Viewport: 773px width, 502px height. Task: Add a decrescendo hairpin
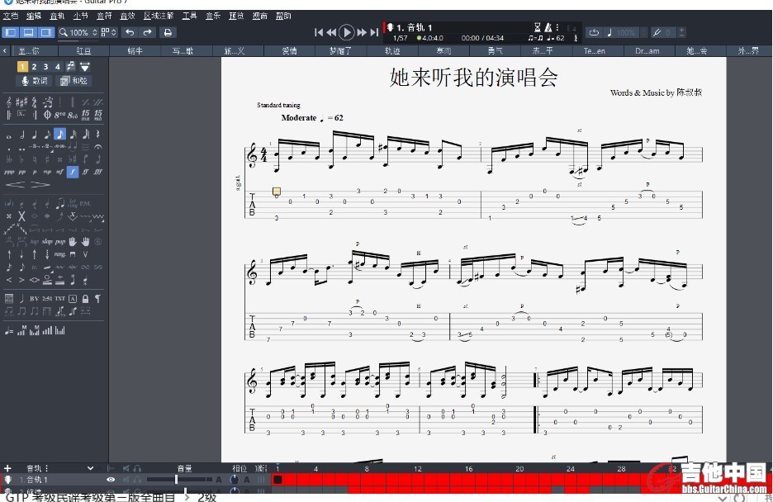pyautogui.click(x=40, y=184)
